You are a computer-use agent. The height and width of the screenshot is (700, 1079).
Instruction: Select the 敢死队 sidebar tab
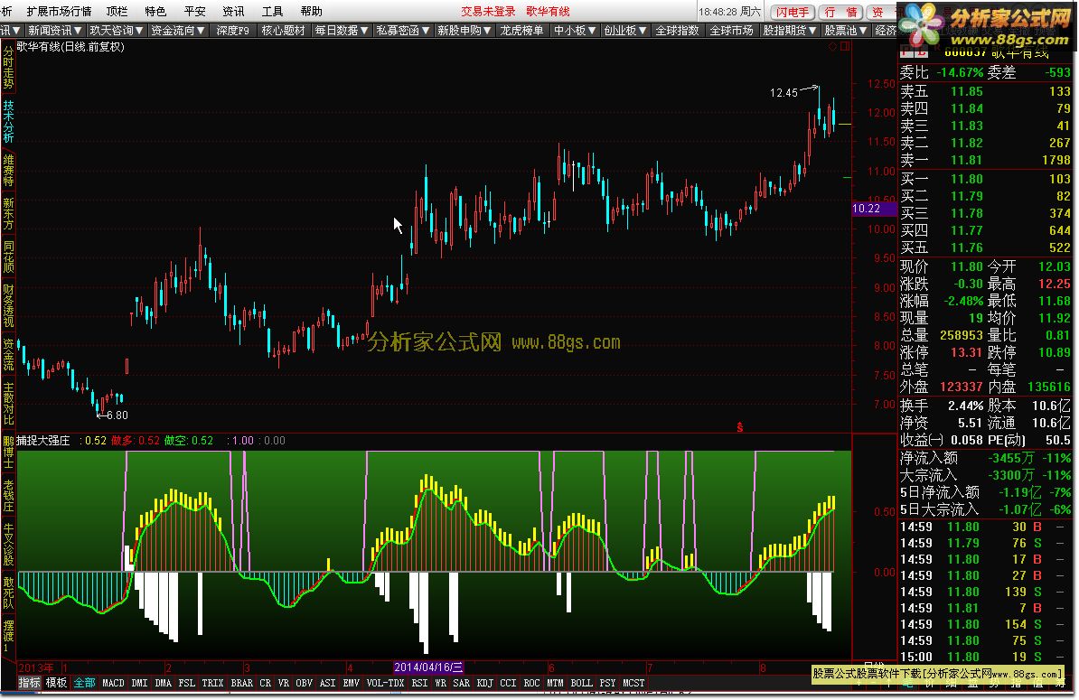tap(8, 593)
